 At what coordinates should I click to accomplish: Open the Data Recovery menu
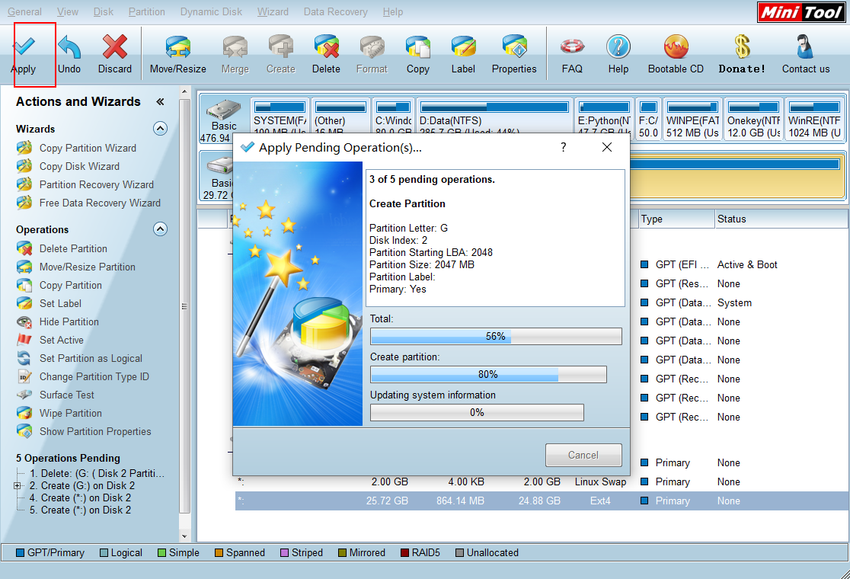(335, 11)
